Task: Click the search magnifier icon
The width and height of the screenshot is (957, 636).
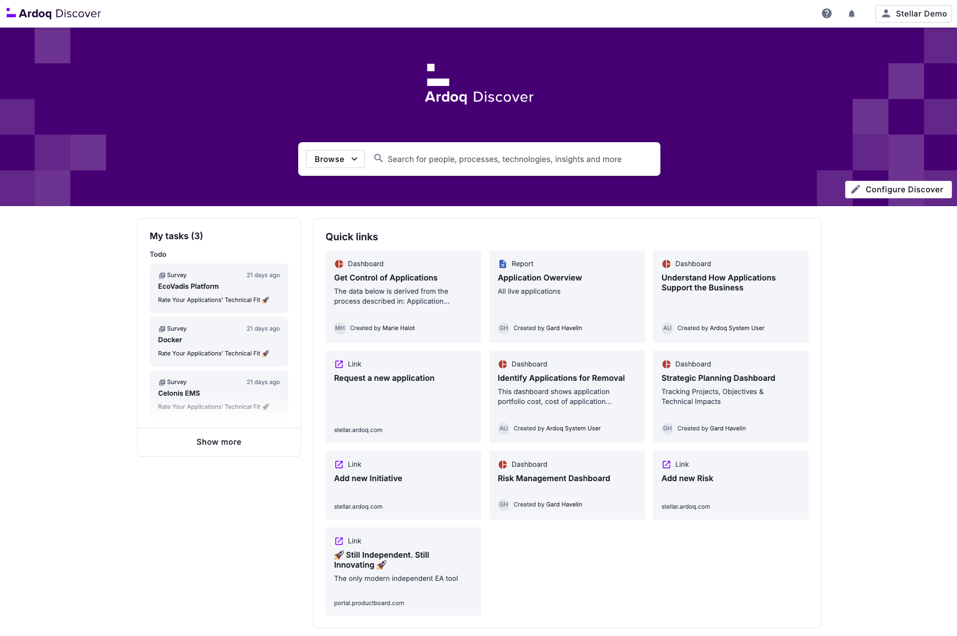Action: pyautogui.click(x=378, y=159)
